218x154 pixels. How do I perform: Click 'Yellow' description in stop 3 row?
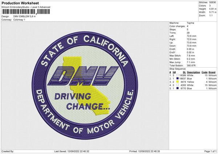pos(190,82)
